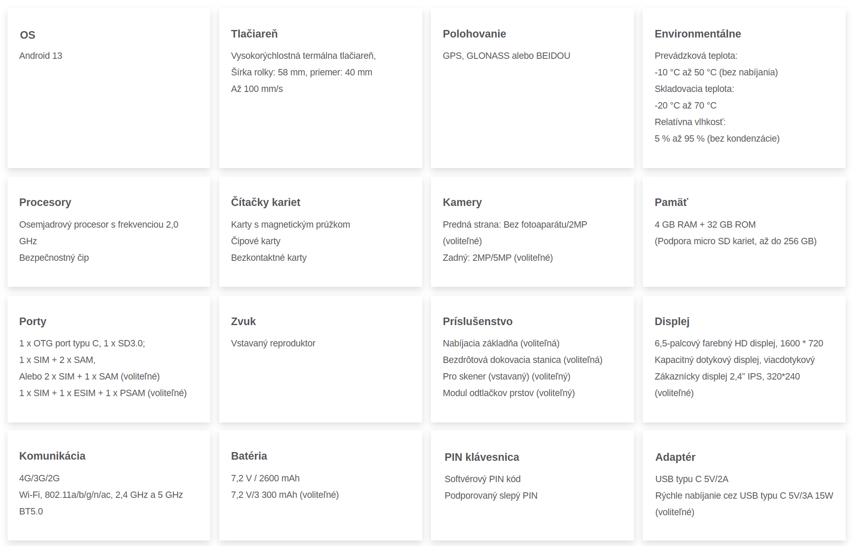Click the Android 13 text

pyautogui.click(x=41, y=56)
